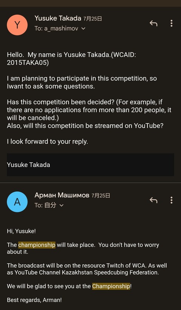181x310 pixels.
Task: Tap the To: 自分 recipient line
Action: pyautogui.click(x=49, y=205)
